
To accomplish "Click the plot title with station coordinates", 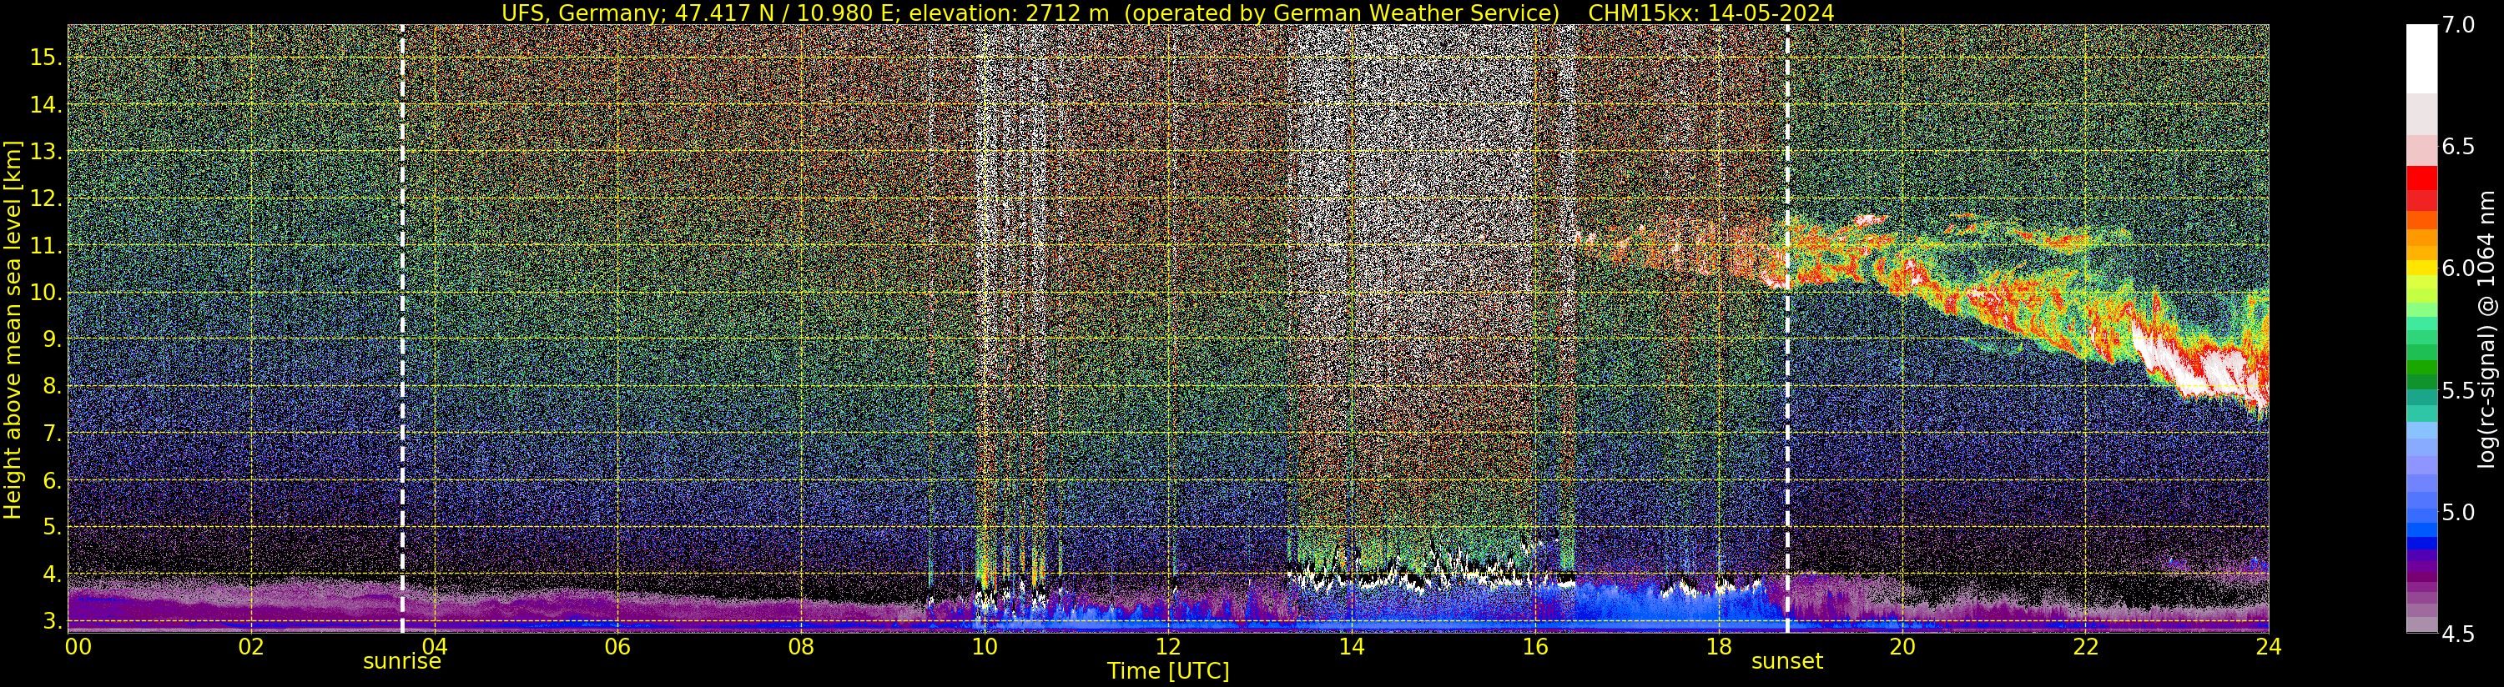I will [x=1167, y=13].
